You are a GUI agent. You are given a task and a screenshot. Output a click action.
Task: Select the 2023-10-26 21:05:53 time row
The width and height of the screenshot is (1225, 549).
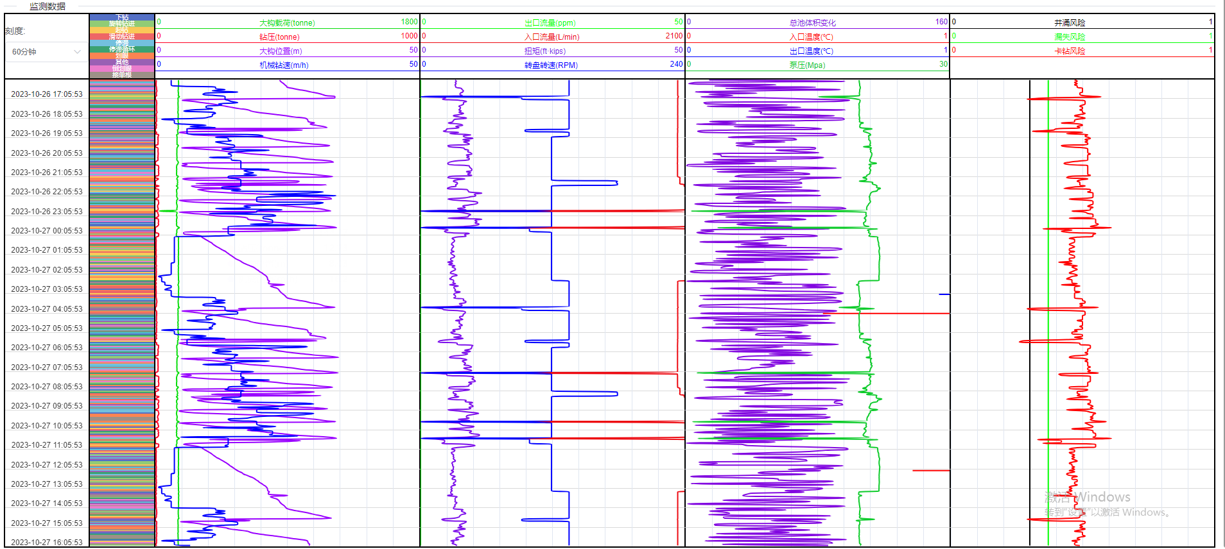point(47,173)
